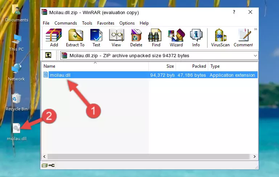Open the Favorites menu
Viewport: 279px width, 177px height.
pos(106,23)
